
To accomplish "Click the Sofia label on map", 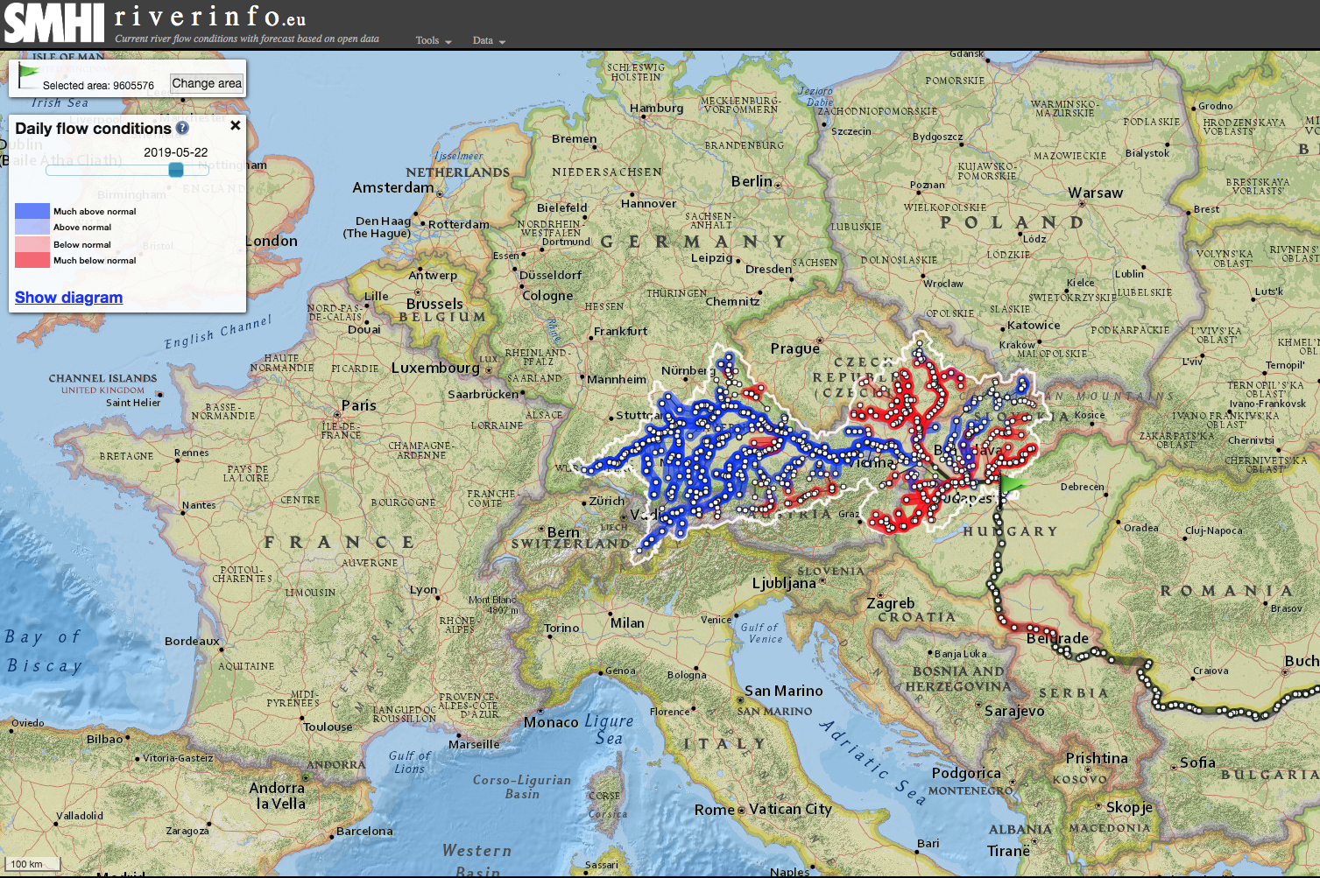I will point(1197,762).
